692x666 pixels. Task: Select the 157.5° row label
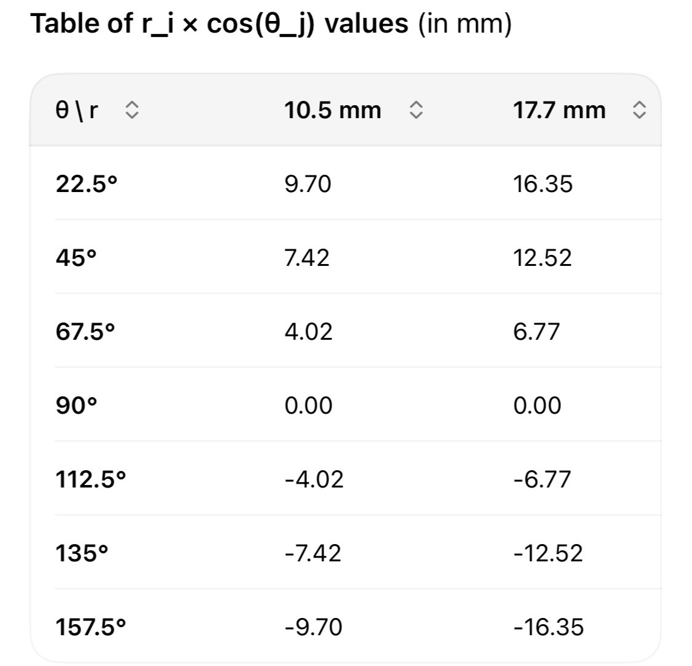90,627
